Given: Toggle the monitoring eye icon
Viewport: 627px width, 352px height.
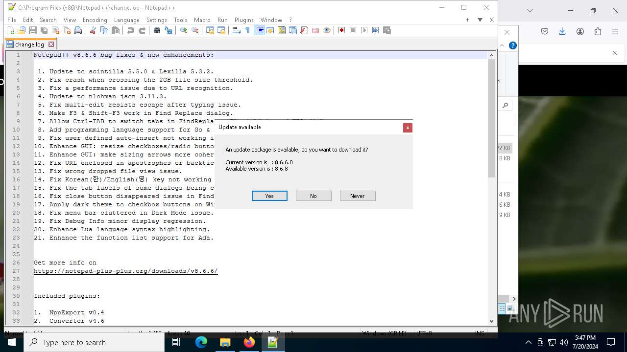Looking at the screenshot, I should 327,30.
